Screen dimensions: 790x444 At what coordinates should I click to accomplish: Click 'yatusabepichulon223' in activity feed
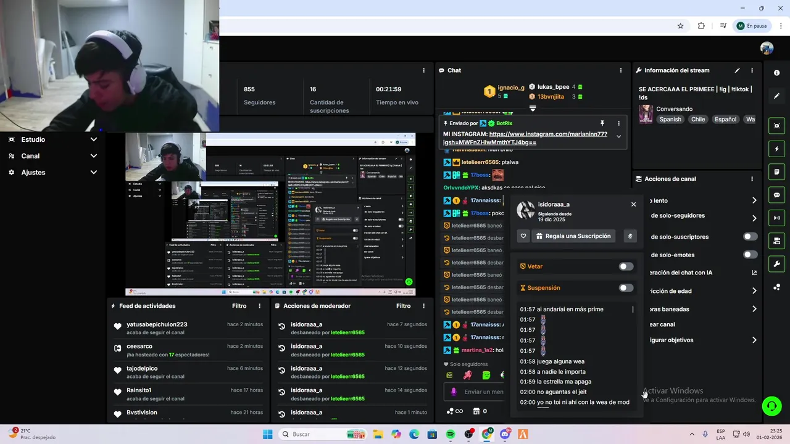click(x=157, y=324)
